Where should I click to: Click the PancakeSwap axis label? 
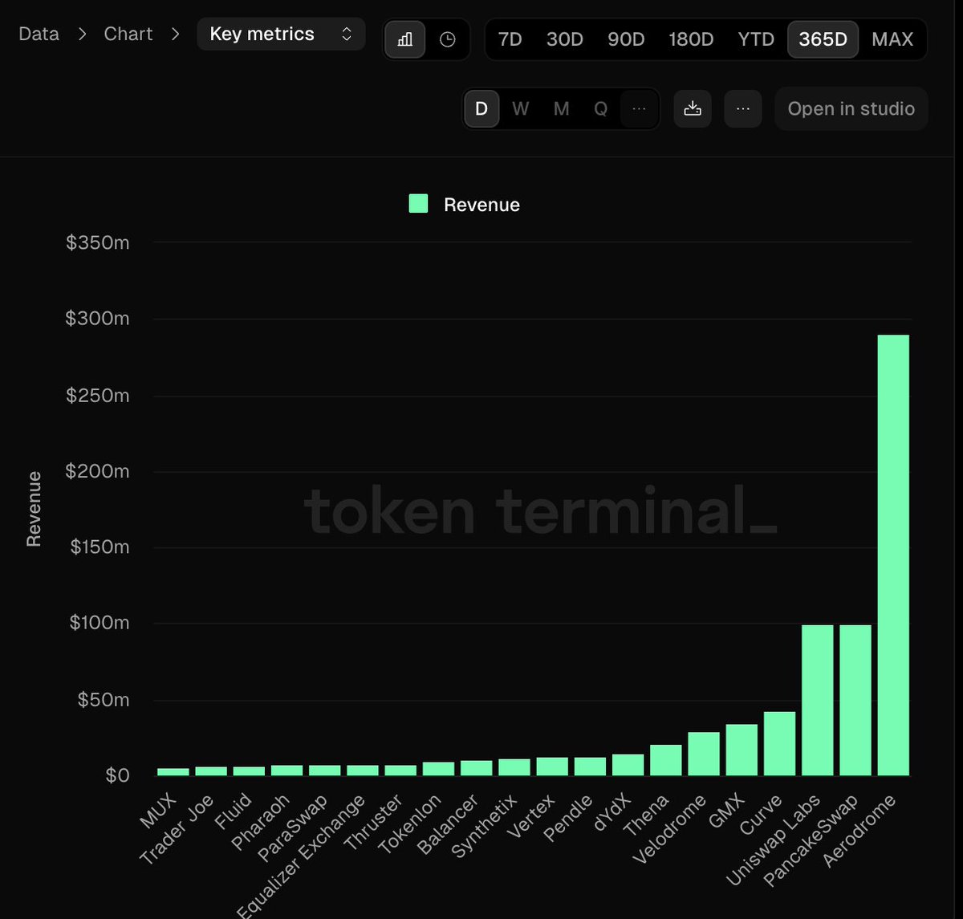(x=811, y=840)
